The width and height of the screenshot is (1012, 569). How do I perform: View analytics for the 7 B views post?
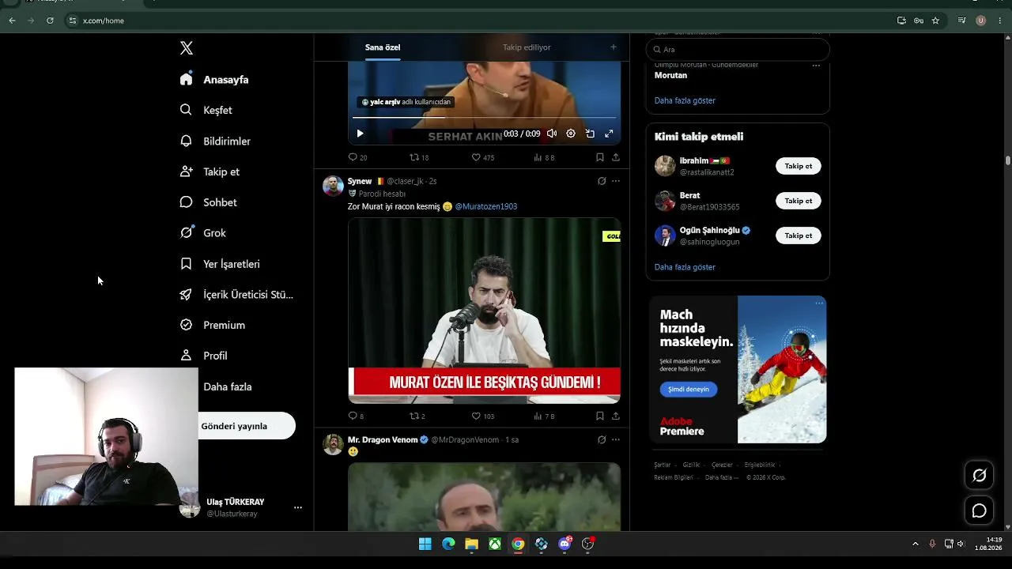(x=544, y=416)
